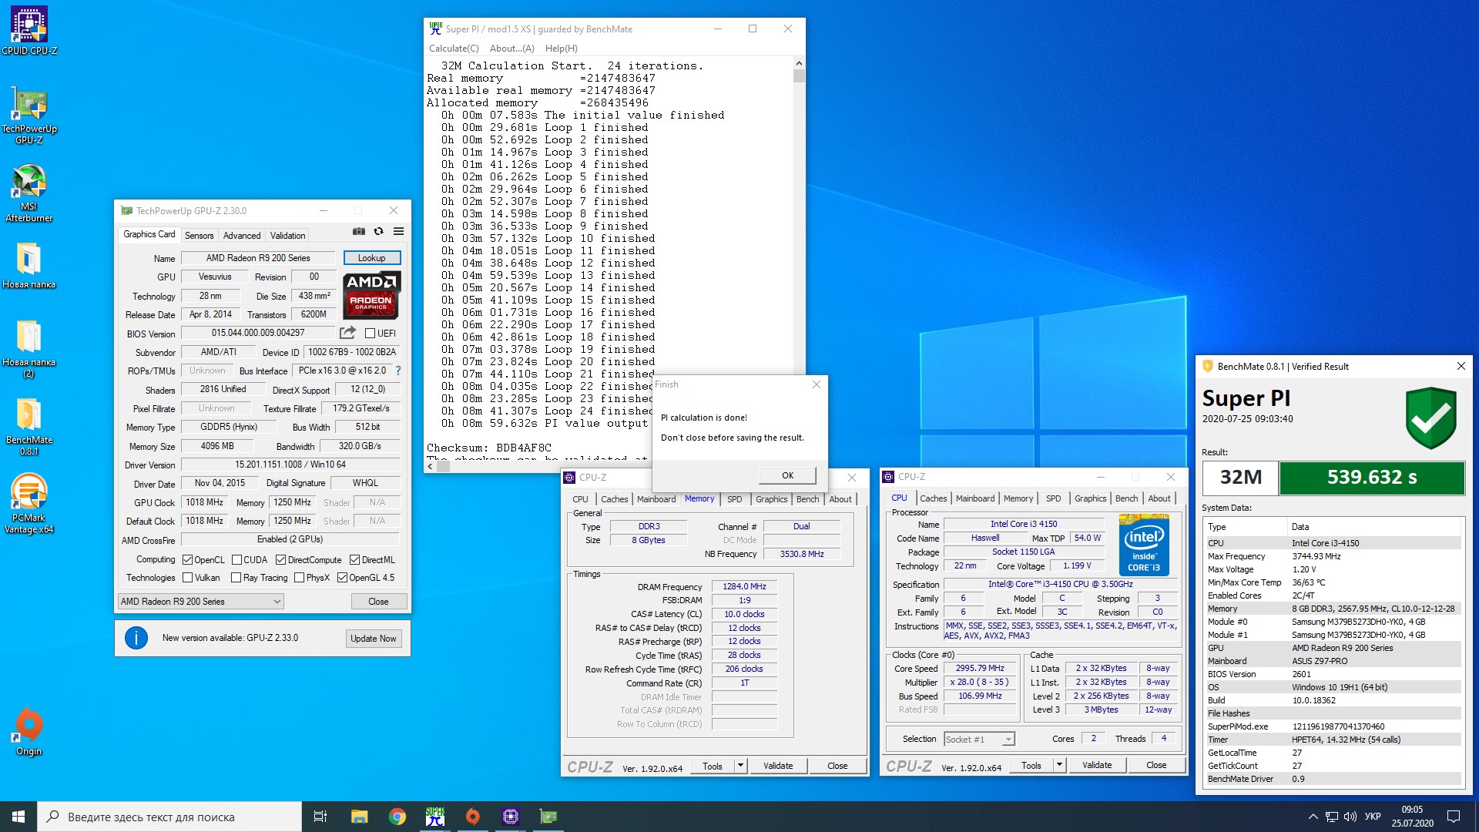Open the Socket #1 selection dropdown
1479x832 pixels.
(979, 740)
